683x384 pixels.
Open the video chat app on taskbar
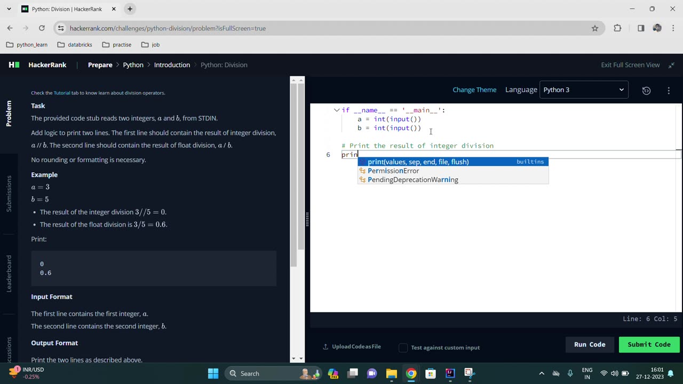(x=372, y=373)
